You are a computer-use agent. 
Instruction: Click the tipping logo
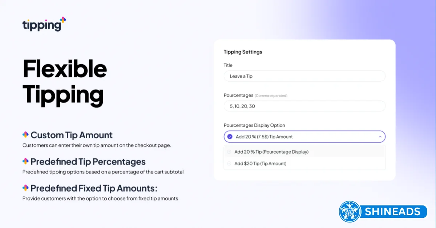[x=44, y=24]
